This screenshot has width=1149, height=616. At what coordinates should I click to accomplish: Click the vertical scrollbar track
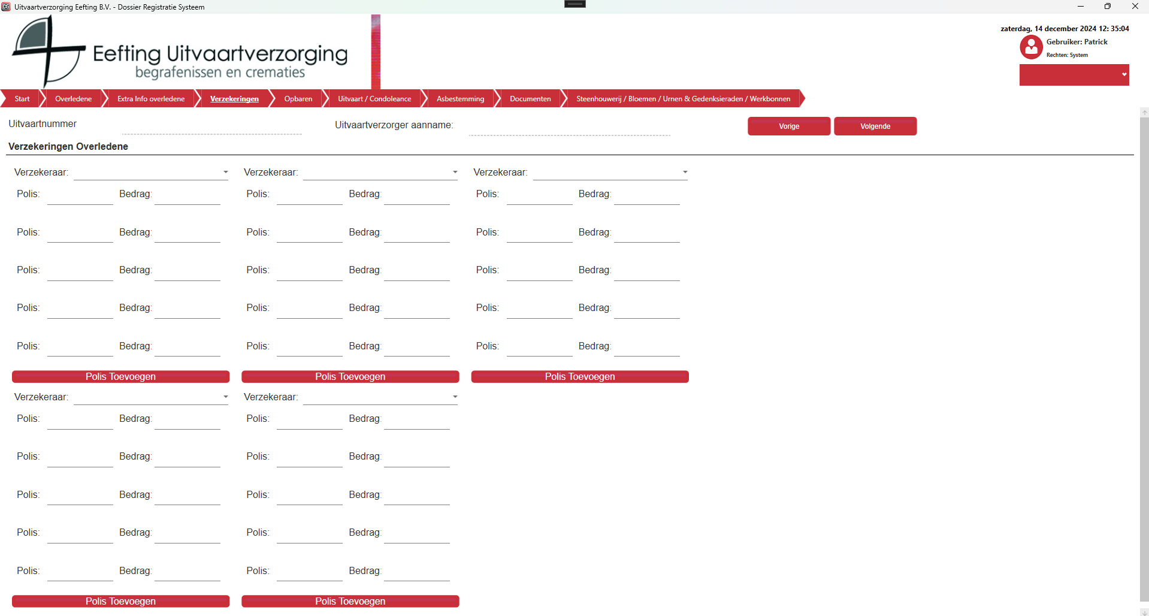pos(1144,360)
